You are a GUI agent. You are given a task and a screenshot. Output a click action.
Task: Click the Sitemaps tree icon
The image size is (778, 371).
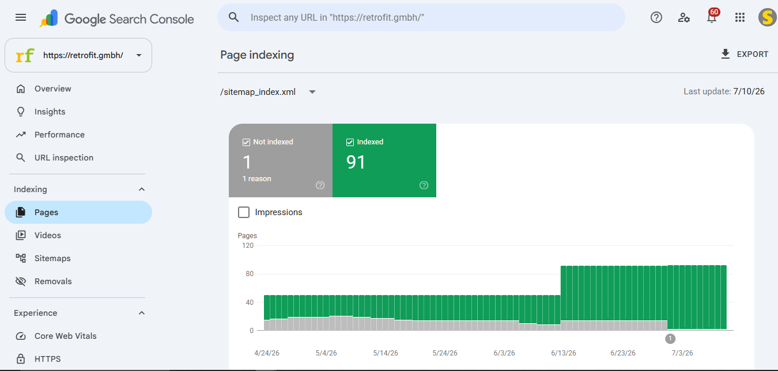coord(21,258)
